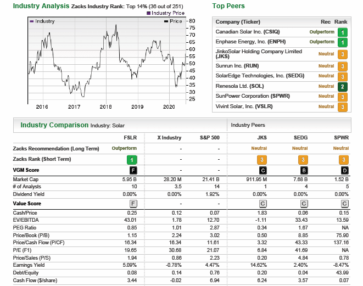Click Cash Flow ($/share) row label
363x286 pixels.
click(35, 281)
